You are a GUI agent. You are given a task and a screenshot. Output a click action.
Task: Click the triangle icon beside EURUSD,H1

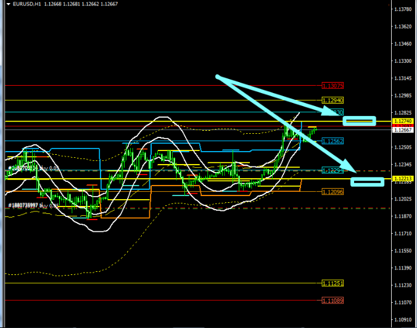point(7,4)
